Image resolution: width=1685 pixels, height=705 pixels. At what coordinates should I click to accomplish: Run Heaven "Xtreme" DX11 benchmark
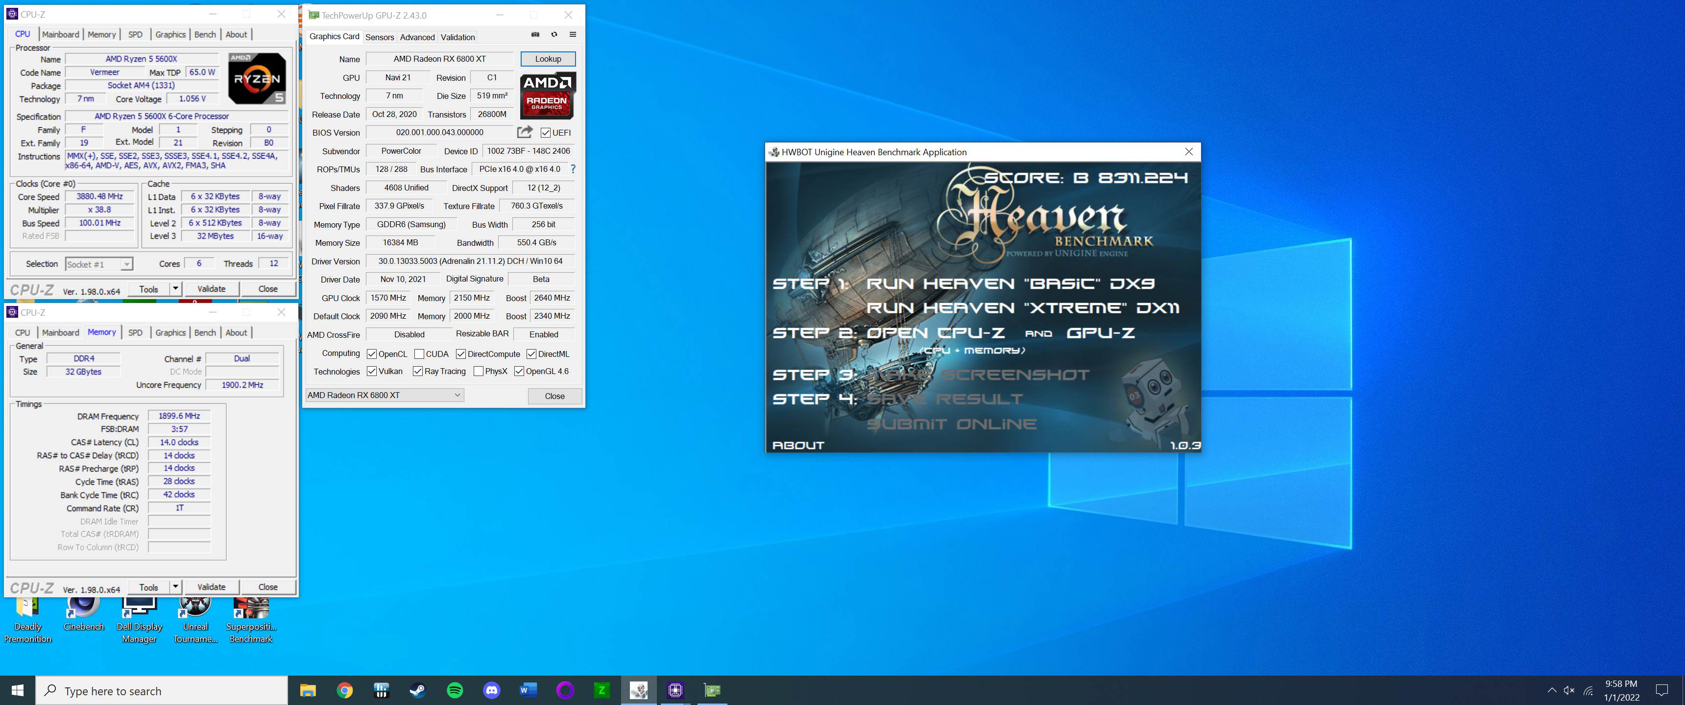[x=1023, y=307]
